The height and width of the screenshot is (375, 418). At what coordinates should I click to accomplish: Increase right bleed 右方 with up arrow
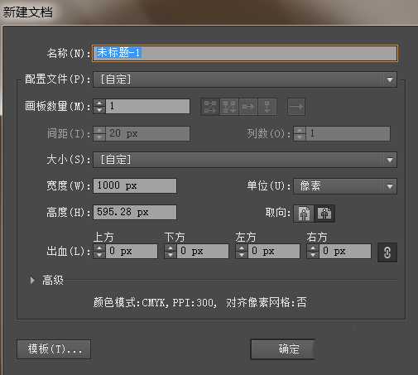pyautogui.click(x=313, y=248)
